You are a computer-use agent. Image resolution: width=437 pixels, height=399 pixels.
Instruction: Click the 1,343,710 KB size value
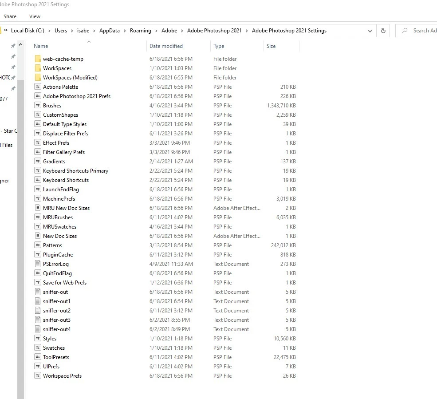point(281,105)
